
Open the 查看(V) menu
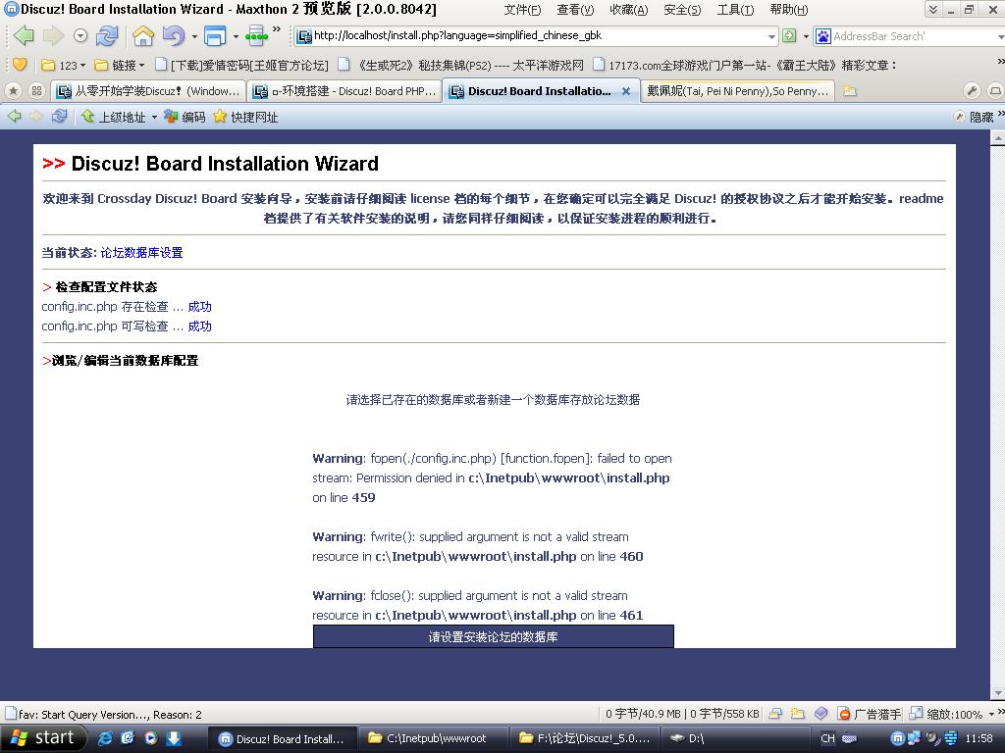click(575, 10)
